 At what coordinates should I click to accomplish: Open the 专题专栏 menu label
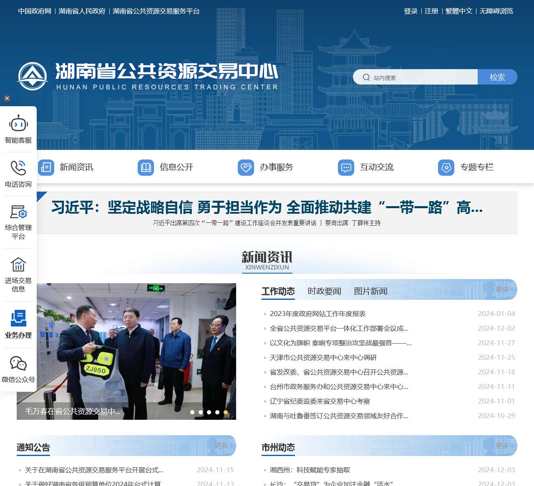click(477, 167)
